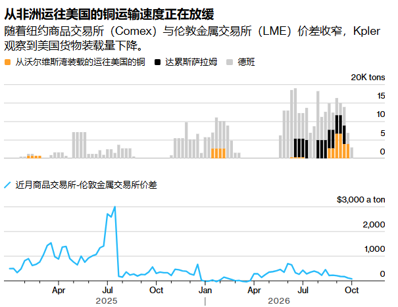The height and width of the screenshot is (307, 398).
Task: Click the 15 value on bar chart axis
Action: point(381,96)
